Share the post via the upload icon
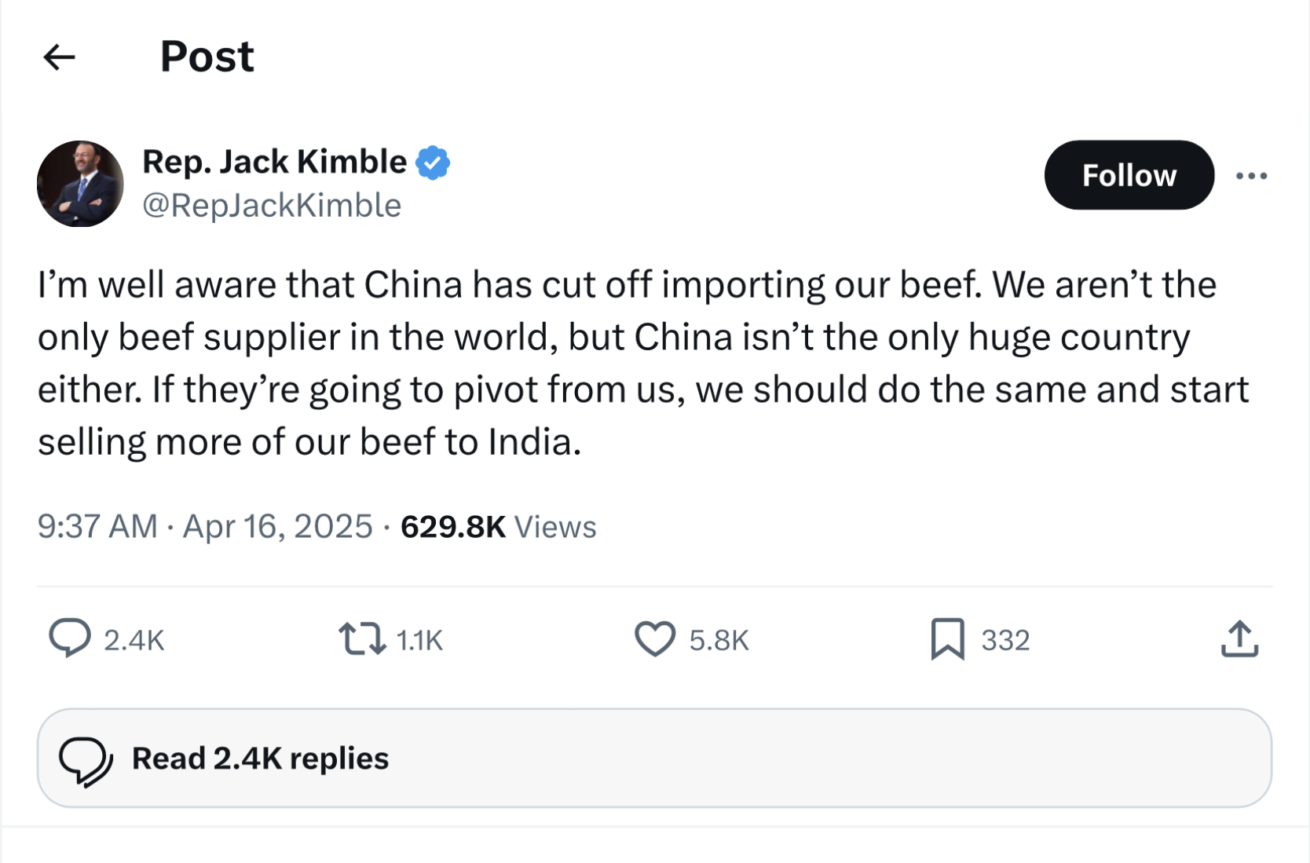Screen dimensions: 1310x863 pyautogui.click(x=1239, y=638)
